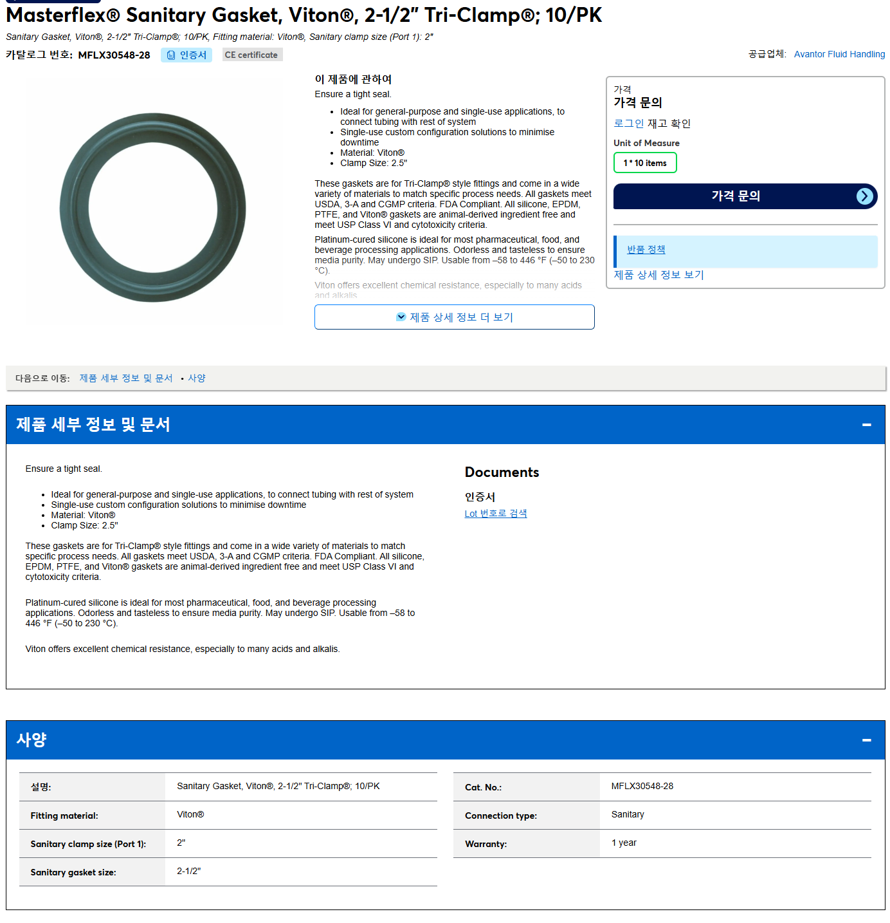Click 제품 상세 정보 보기 link in price box
Screen dimensions: 890x923
tap(658, 275)
